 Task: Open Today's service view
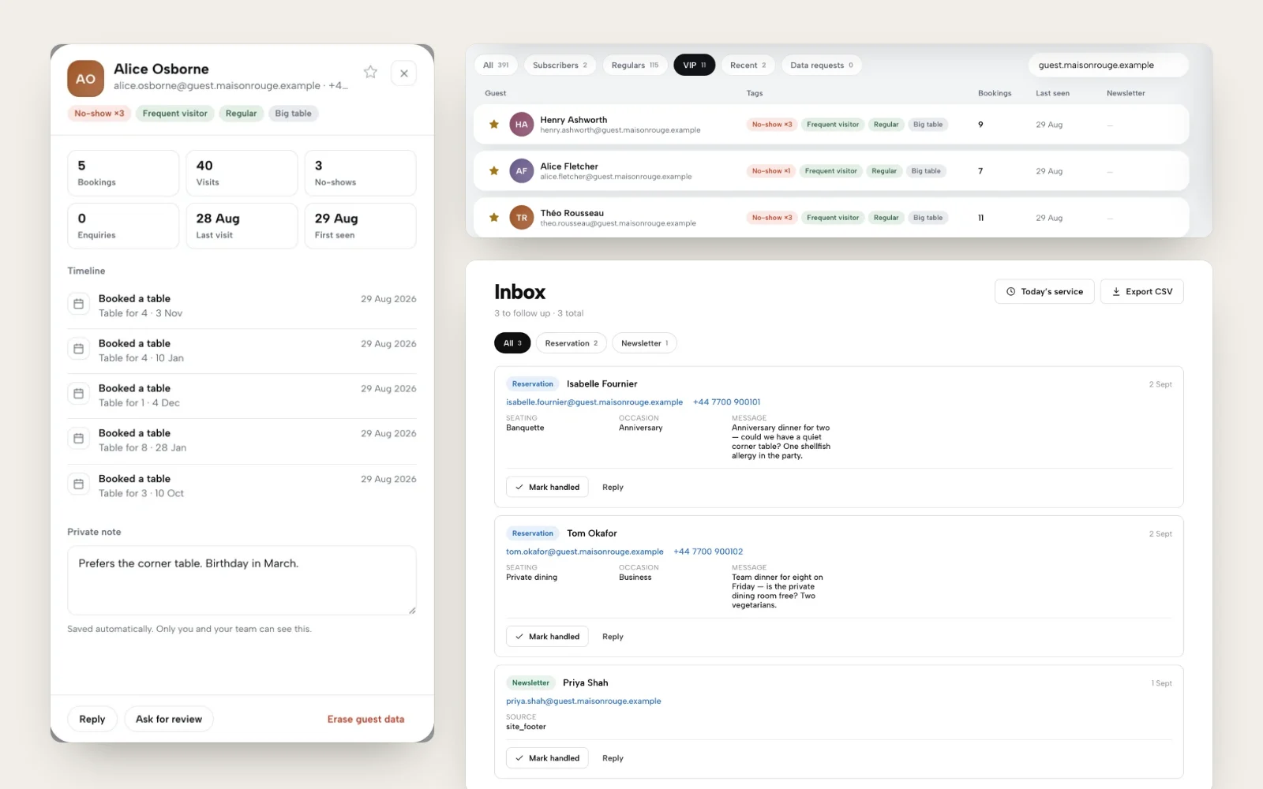(x=1044, y=292)
